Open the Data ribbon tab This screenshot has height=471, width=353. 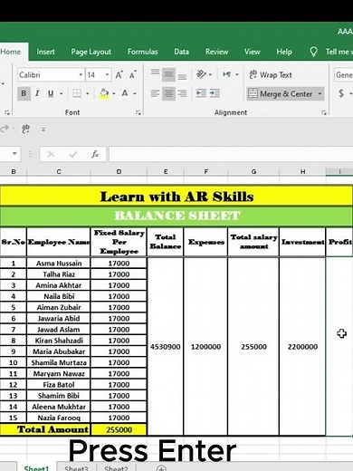click(x=181, y=52)
